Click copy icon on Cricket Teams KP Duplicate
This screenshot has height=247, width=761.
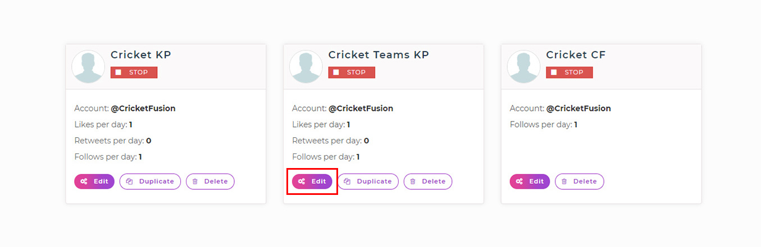347,181
